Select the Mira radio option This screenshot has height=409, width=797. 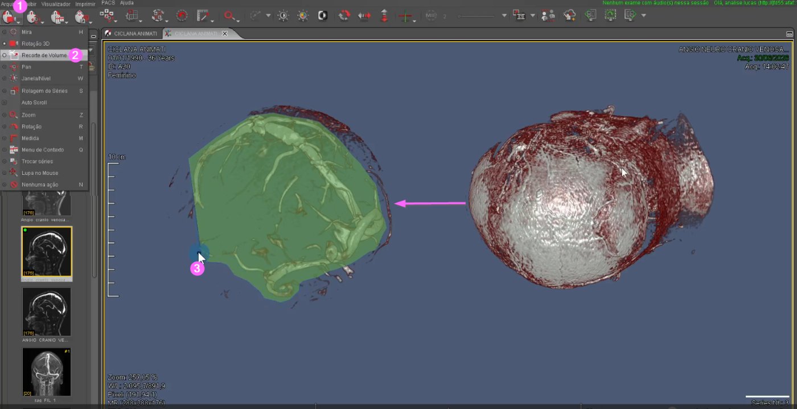tap(5, 32)
